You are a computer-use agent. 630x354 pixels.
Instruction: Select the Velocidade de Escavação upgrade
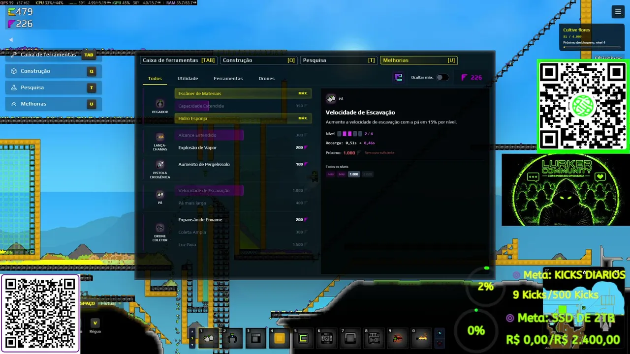tap(243, 190)
